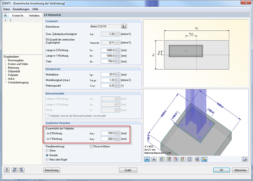This screenshot has height=181, width=253.
Task: Click the Mörteldicke tgr input field
Action: pos(108,75)
